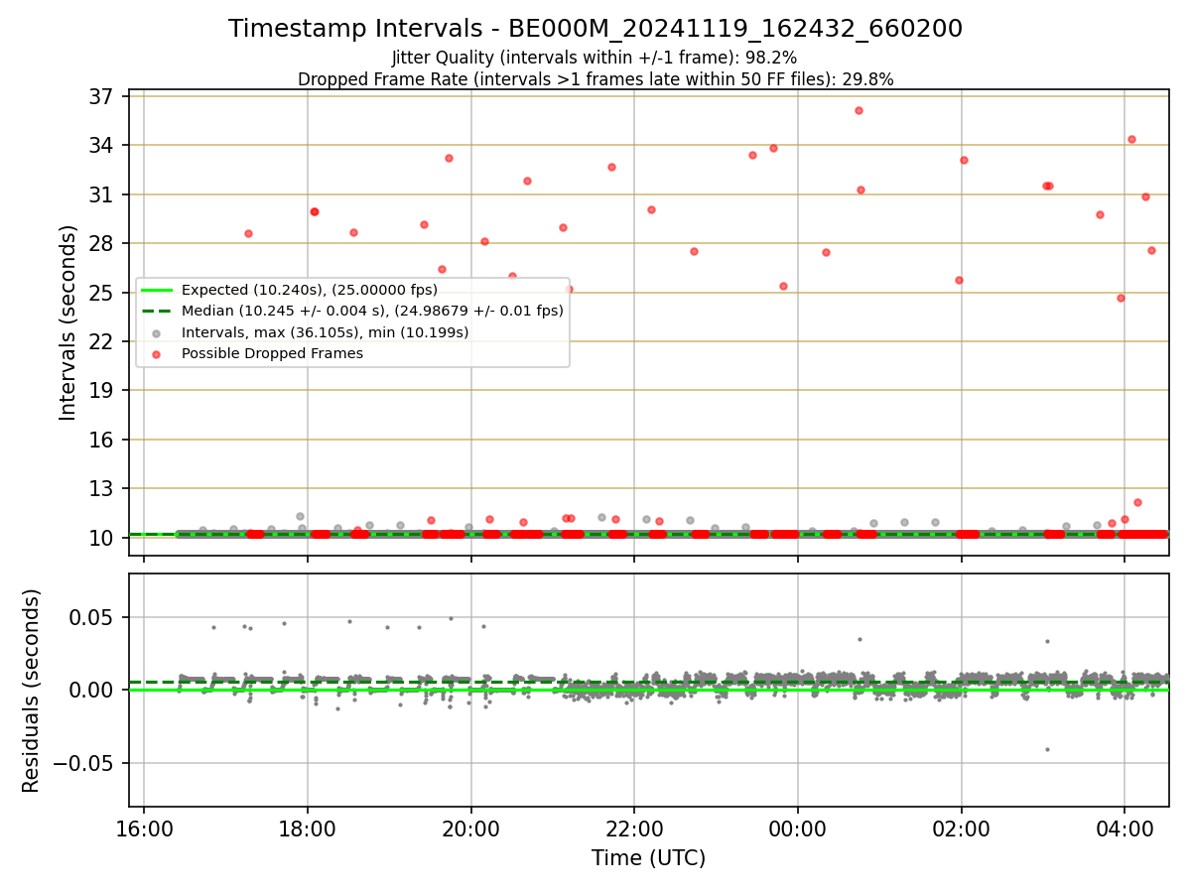Viewport: 1191px width, 893px height.
Task: Click the lowest residual outlier dot near −0.04 seconds
Action: click(1047, 749)
